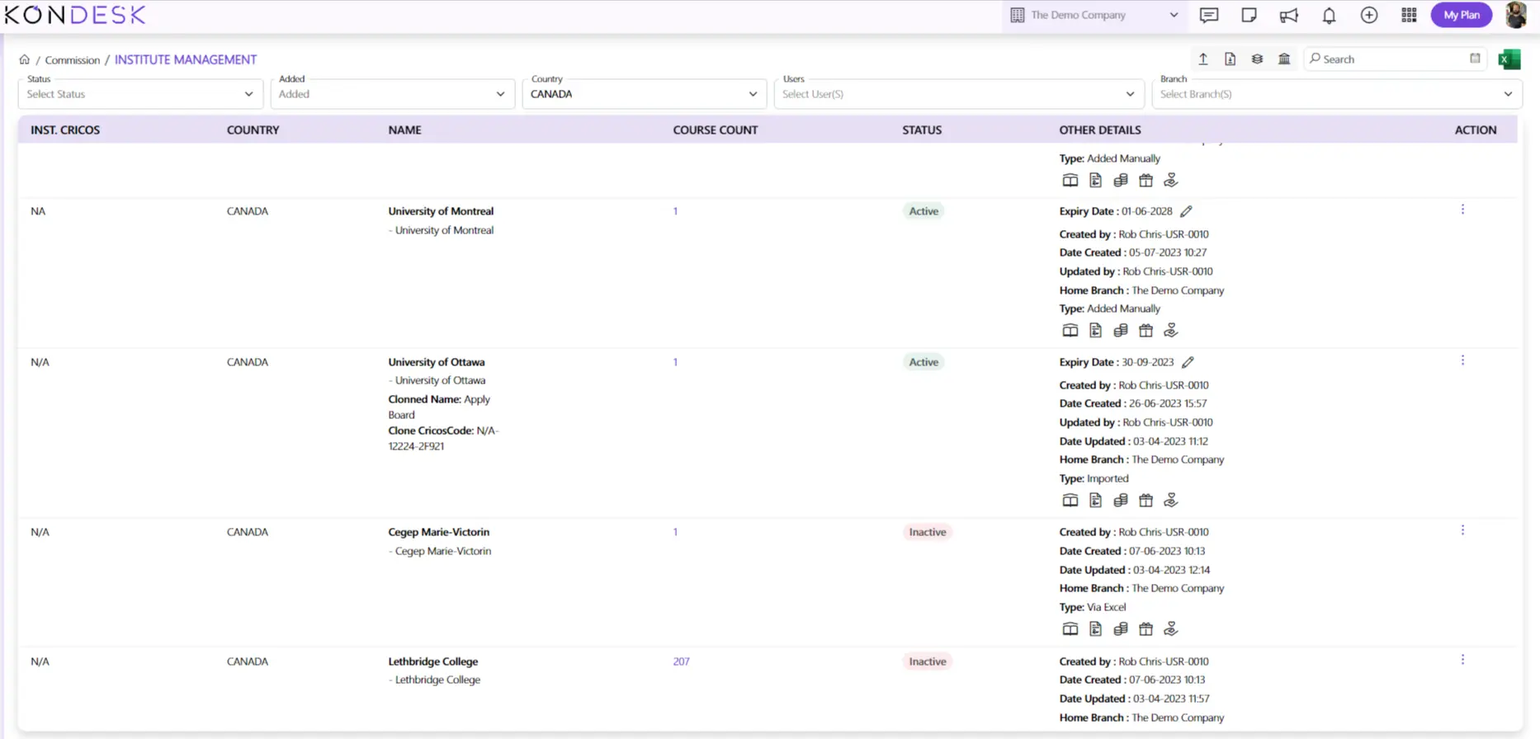Open Lethbridge College course count 207
The width and height of the screenshot is (1540, 739).
click(681, 661)
